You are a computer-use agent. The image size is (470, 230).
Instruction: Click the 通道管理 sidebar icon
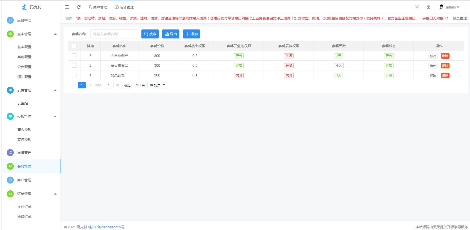(10, 153)
